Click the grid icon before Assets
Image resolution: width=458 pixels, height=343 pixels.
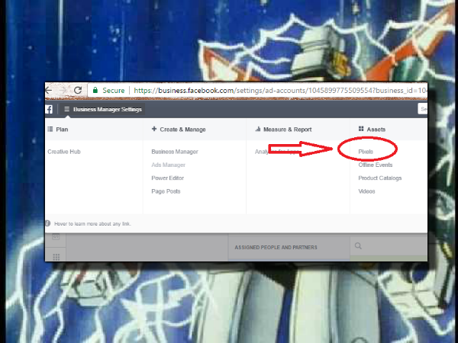point(361,129)
